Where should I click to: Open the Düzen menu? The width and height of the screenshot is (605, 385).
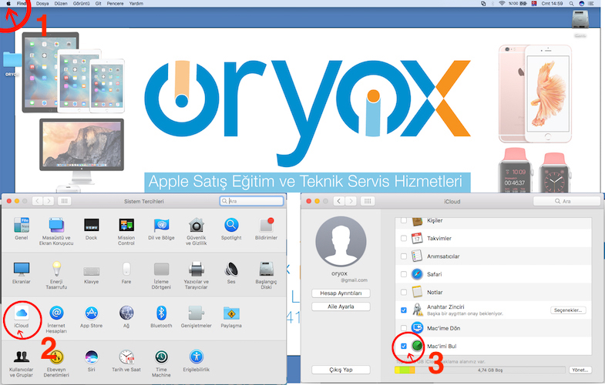61,4
